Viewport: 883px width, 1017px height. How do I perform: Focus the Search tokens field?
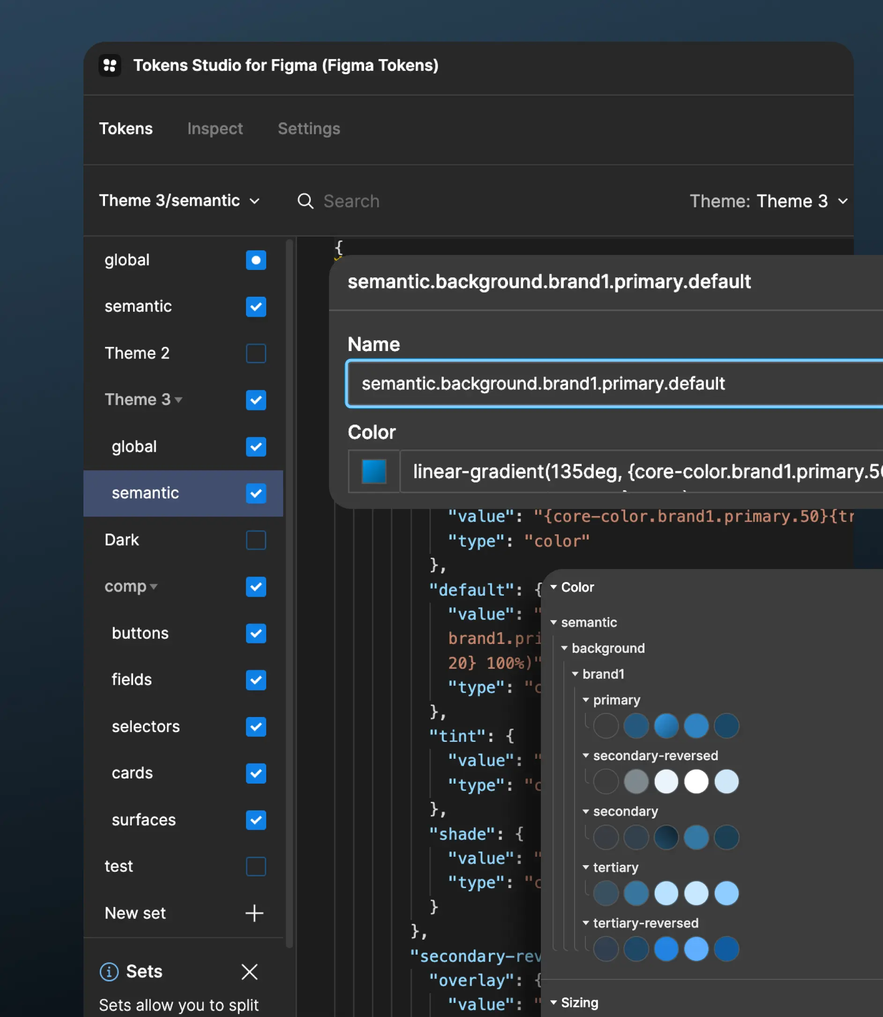[x=352, y=201]
